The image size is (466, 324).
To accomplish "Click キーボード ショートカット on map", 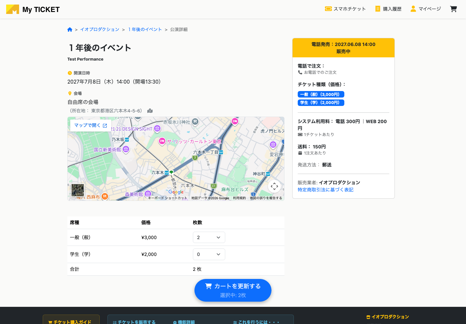I will coord(167,198).
